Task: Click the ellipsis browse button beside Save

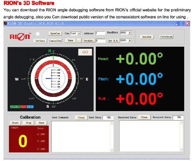Action: 79,41
